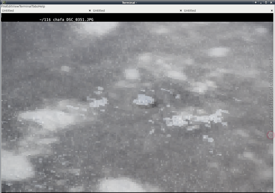The image size is (275, 193).
Task: Click the '~/11$' shell prompt
Action: [x=45, y=20]
